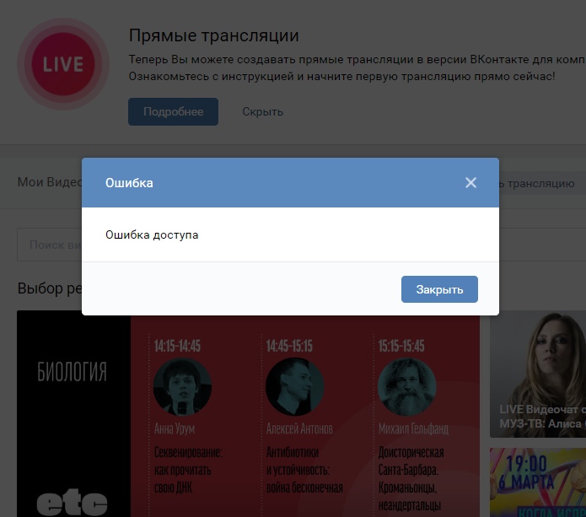This screenshot has height=517, width=586.
Task: Click the red LIVE logo icon
Action: (63, 64)
